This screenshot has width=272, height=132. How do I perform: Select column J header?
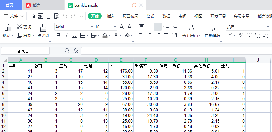pyautogui.click(x=258, y=60)
